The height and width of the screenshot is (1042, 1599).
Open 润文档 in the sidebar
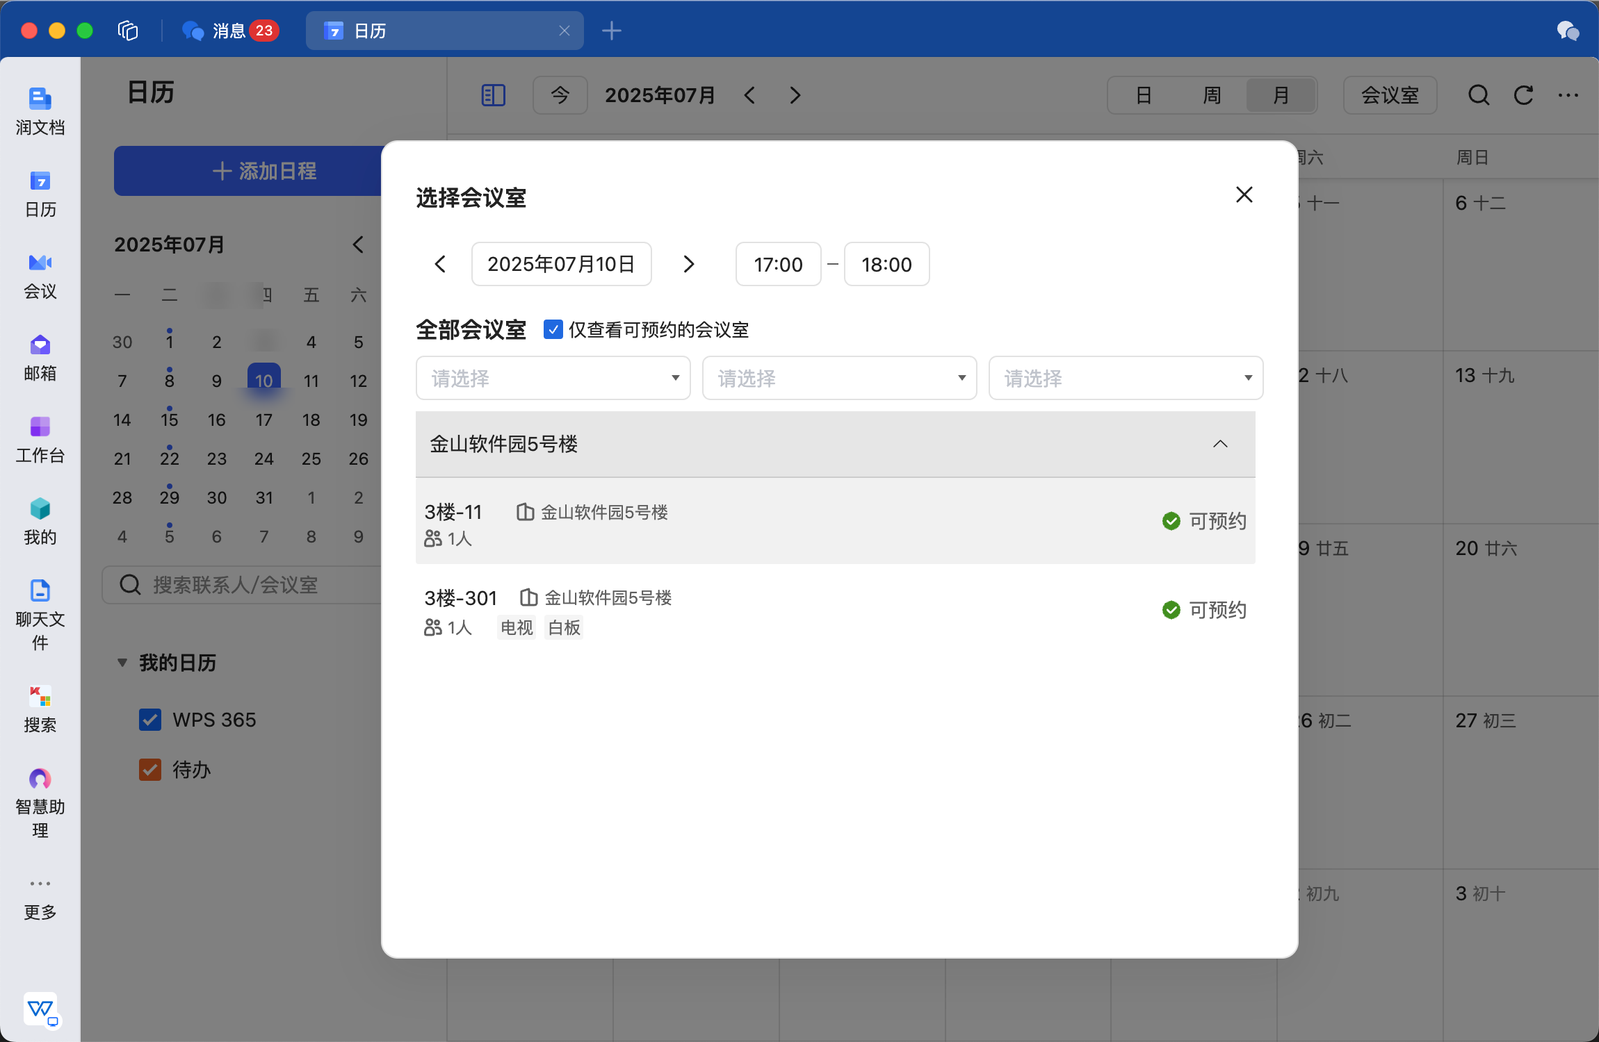[40, 111]
